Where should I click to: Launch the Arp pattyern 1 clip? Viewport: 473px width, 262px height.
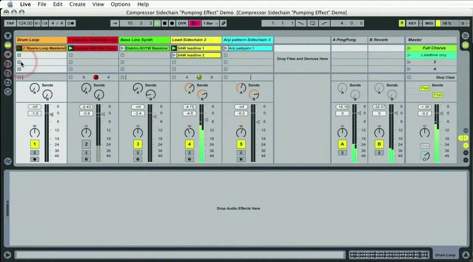coord(225,48)
